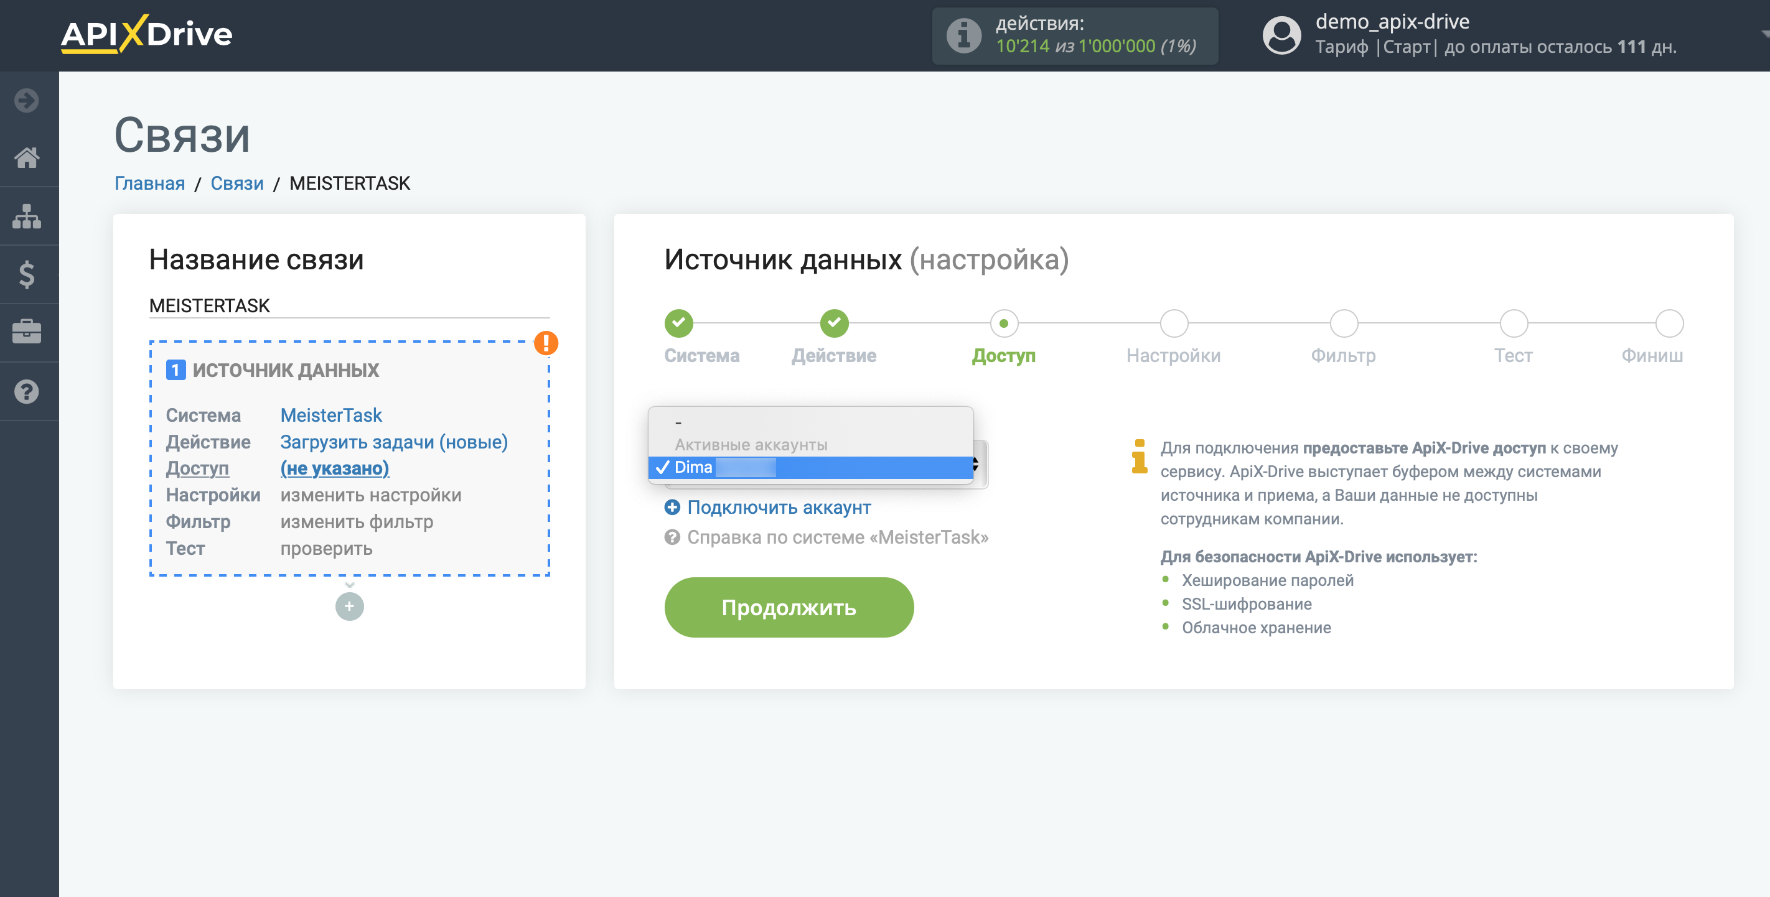Image resolution: width=1770 pixels, height=897 pixels.
Task: Click the Подключить аккаунт link
Action: 779,508
